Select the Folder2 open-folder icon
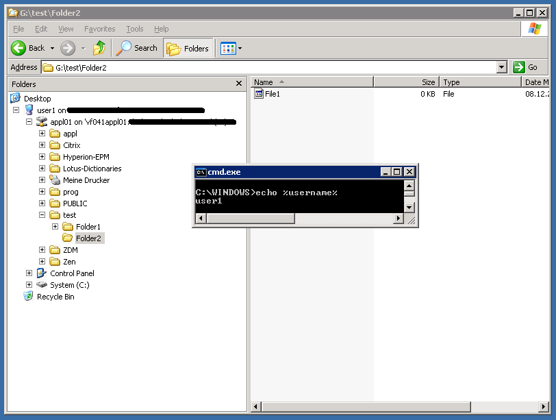 pyautogui.click(x=68, y=238)
